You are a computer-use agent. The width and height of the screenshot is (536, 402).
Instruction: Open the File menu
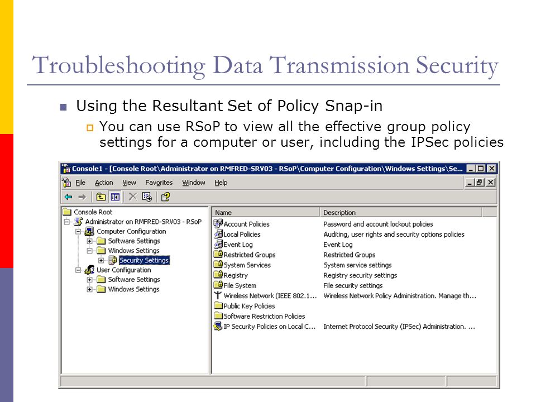tap(80, 183)
